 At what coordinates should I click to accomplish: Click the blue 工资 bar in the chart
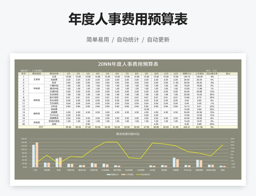[x=34, y=156]
